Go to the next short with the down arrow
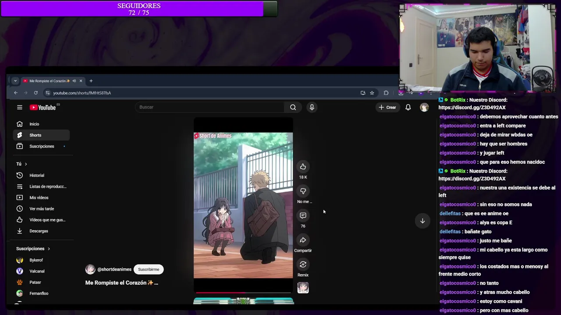Screen dimensions: 561x315 pyautogui.click(x=423, y=221)
